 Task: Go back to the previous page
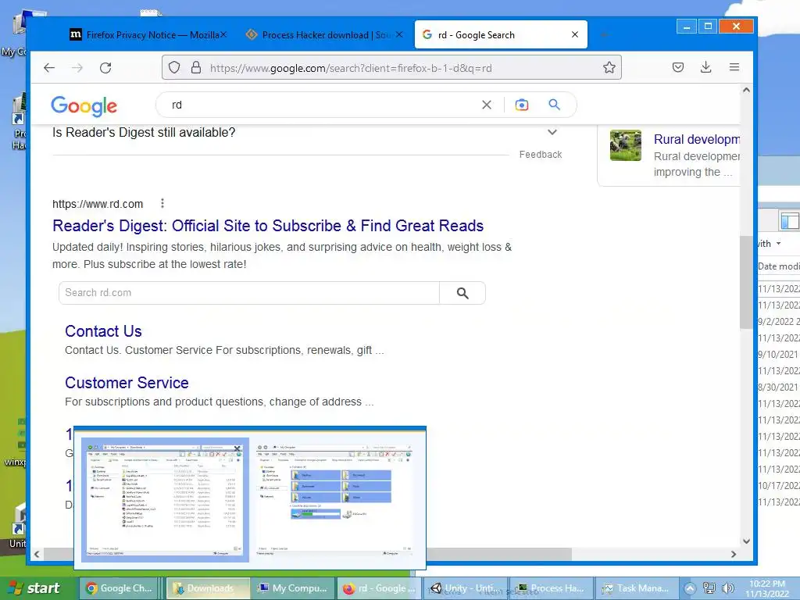click(49, 68)
